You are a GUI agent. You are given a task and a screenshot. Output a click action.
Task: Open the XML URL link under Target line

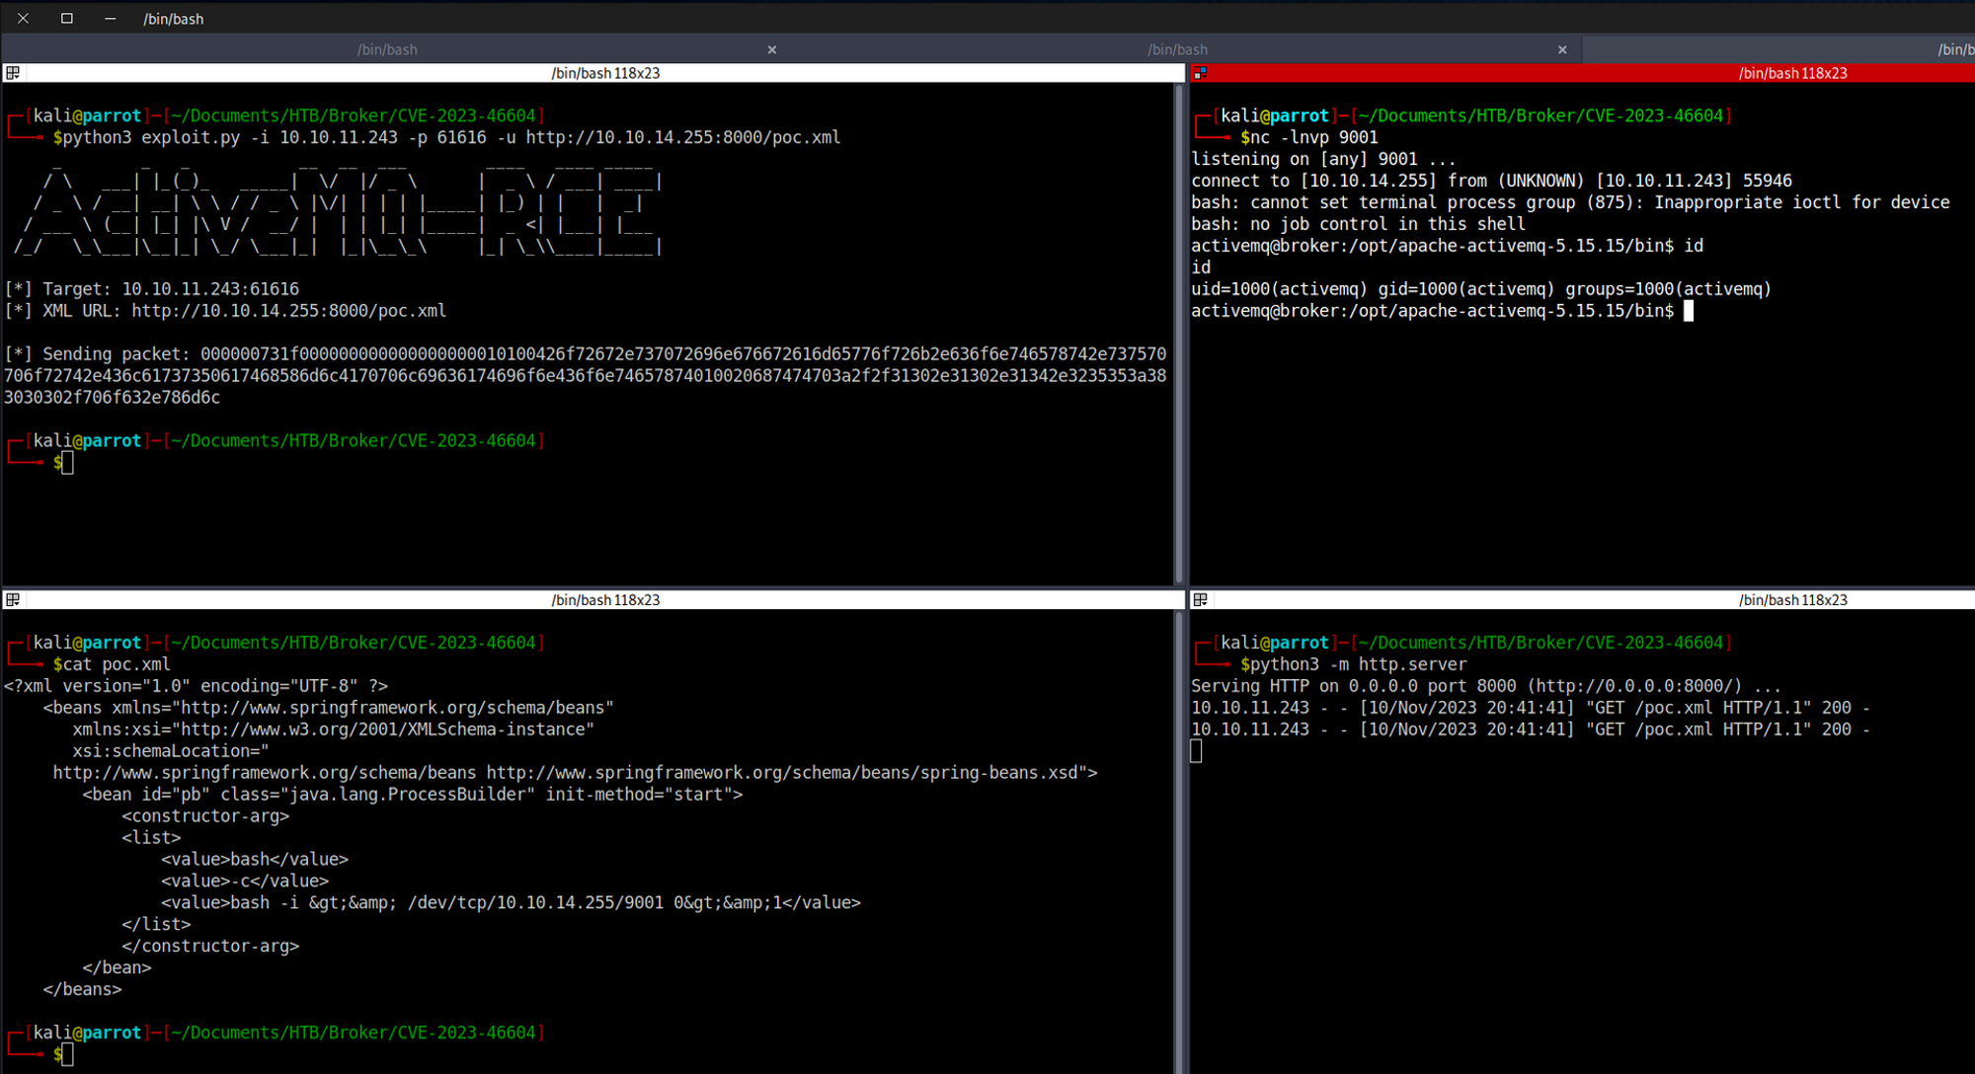[x=288, y=311]
